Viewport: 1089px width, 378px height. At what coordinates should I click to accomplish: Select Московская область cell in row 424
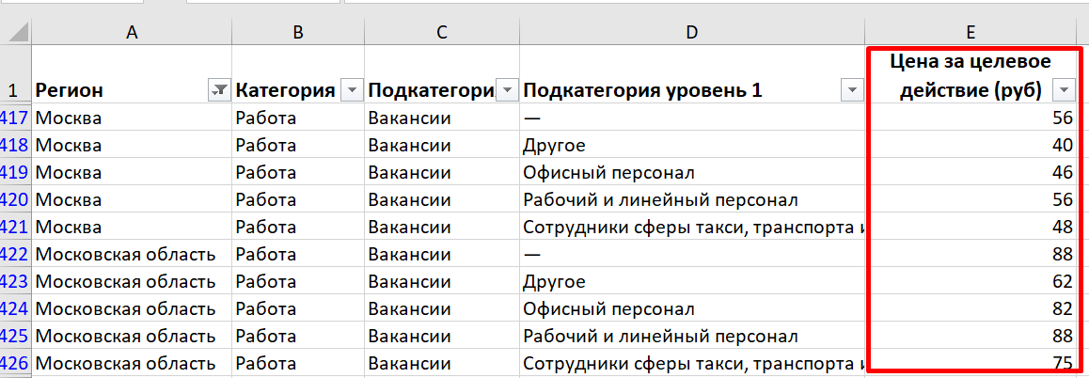126,309
